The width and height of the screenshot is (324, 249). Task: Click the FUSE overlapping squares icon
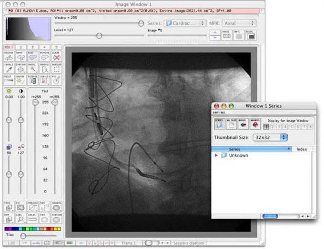click(9, 207)
